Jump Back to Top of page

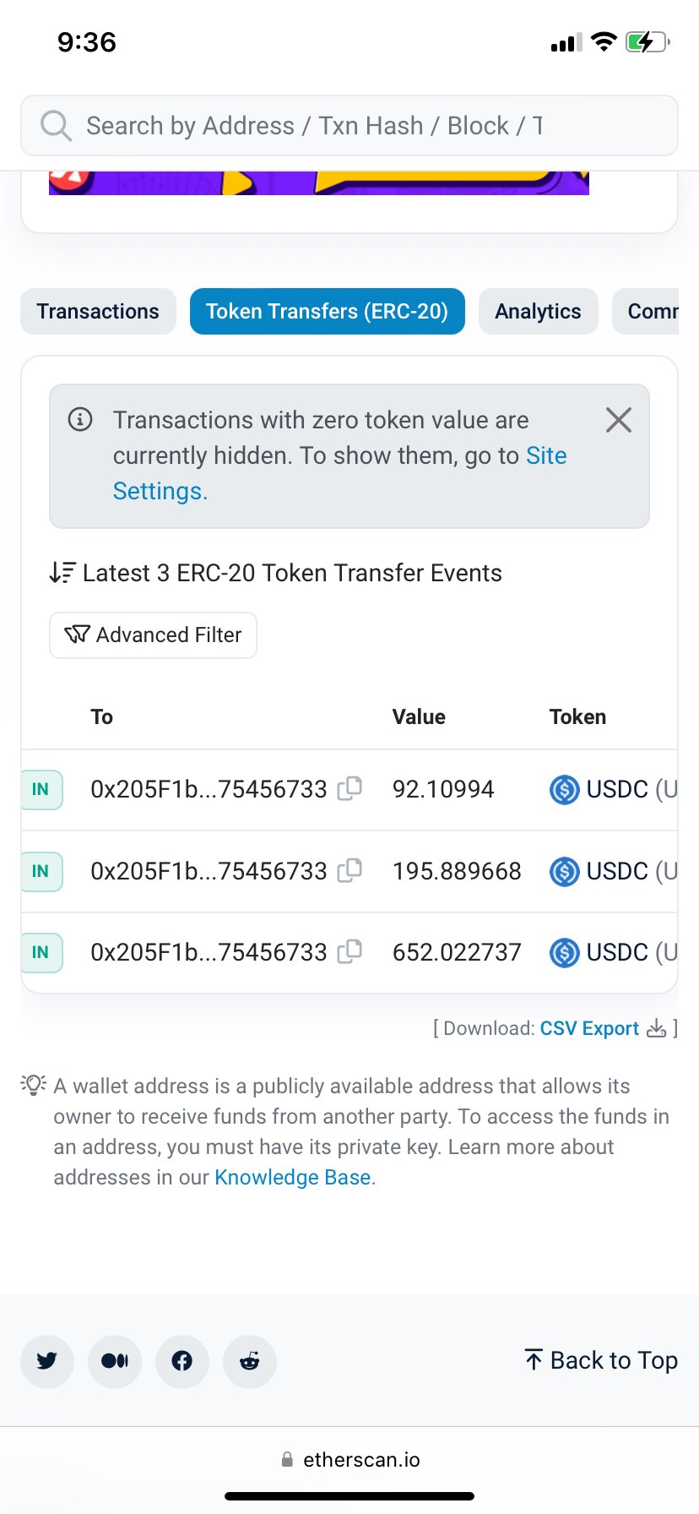pos(601,1360)
